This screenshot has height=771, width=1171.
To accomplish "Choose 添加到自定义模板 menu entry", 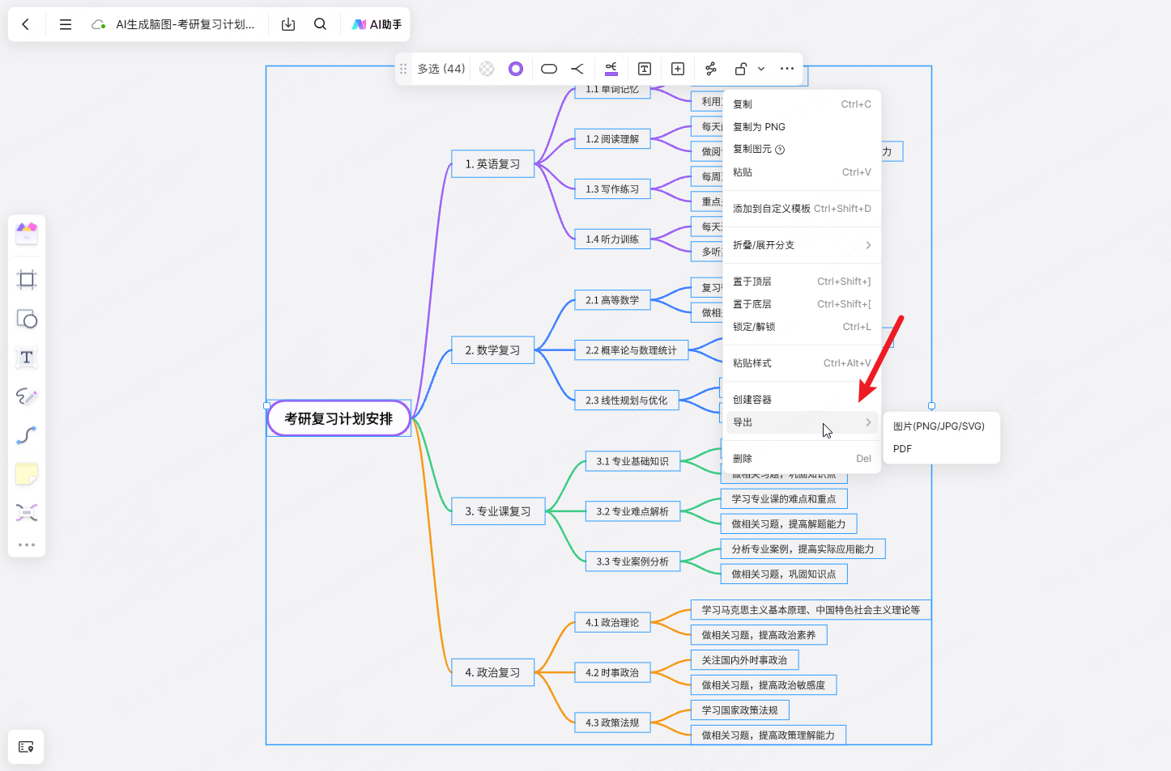I will [802, 209].
